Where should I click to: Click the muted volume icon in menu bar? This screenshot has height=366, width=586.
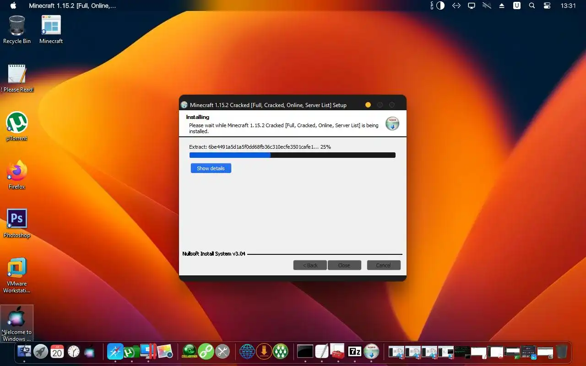pos(487,5)
